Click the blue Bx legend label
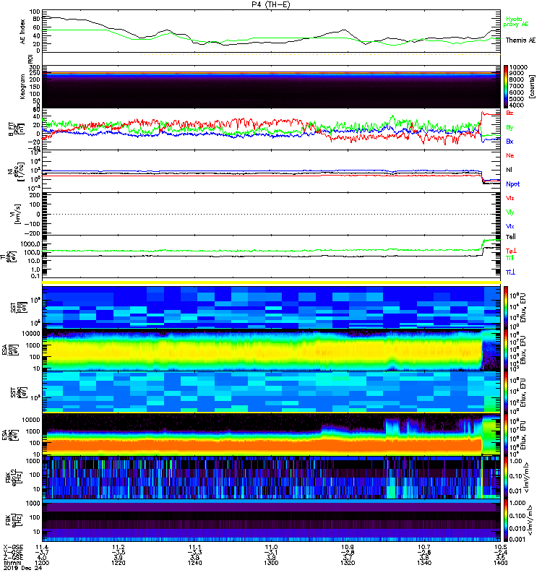This screenshot has height=578, width=542. tap(509, 141)
